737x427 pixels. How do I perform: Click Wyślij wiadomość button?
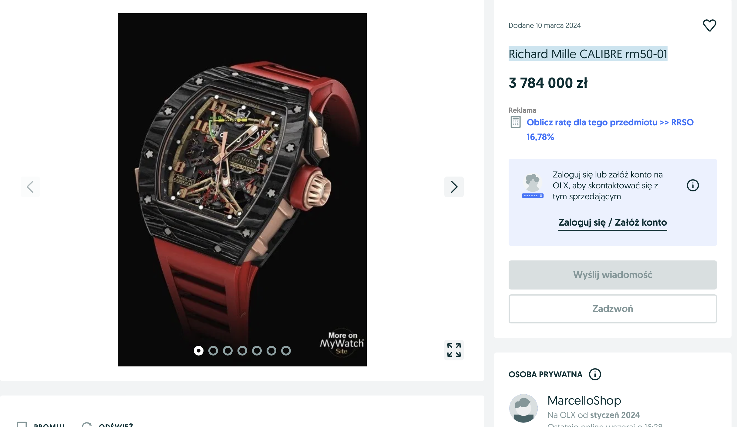point(613,275)
